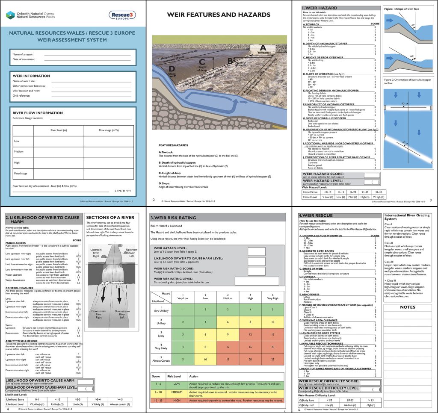Image resolution: width=438 pixels, height=413 pixels.
Task: Click the 'CONTROL MEASURES' subheading
Action: [x=19, y=288]
